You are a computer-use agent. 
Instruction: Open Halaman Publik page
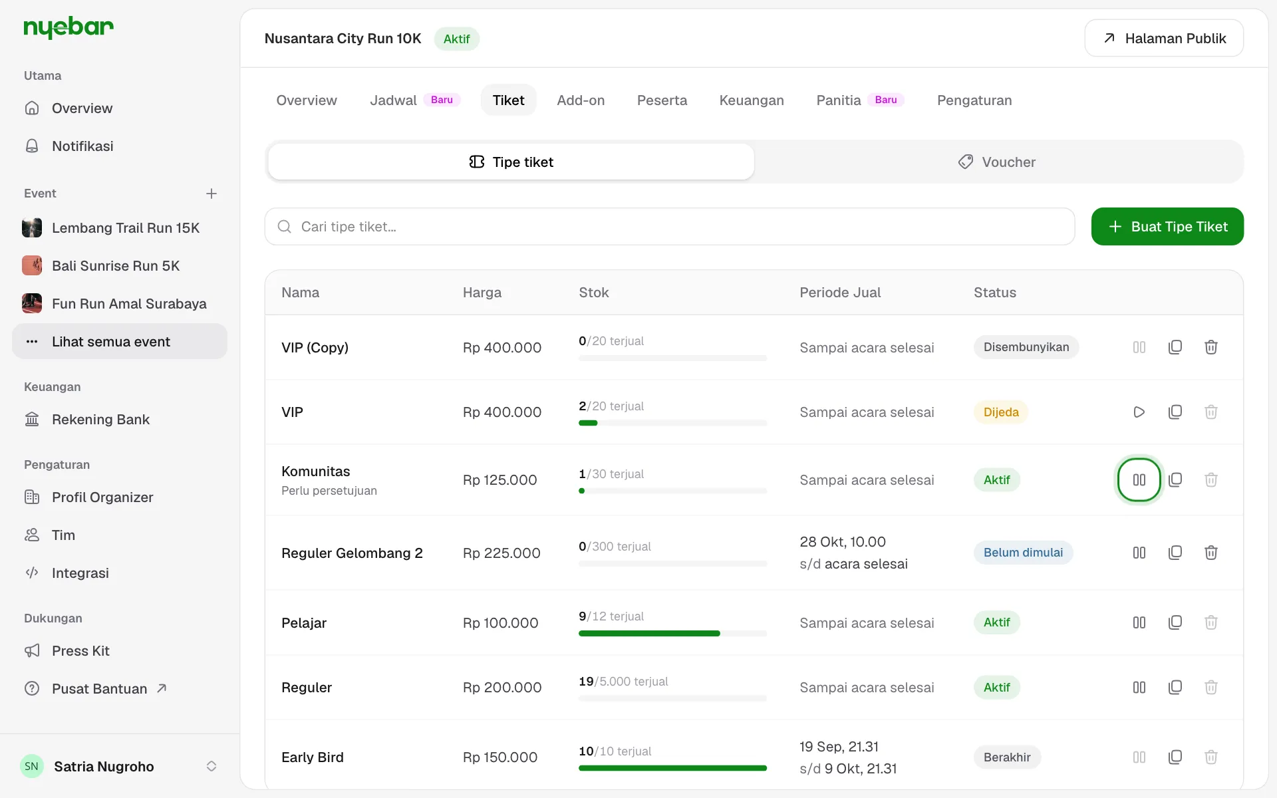(x=1164, y=39)
